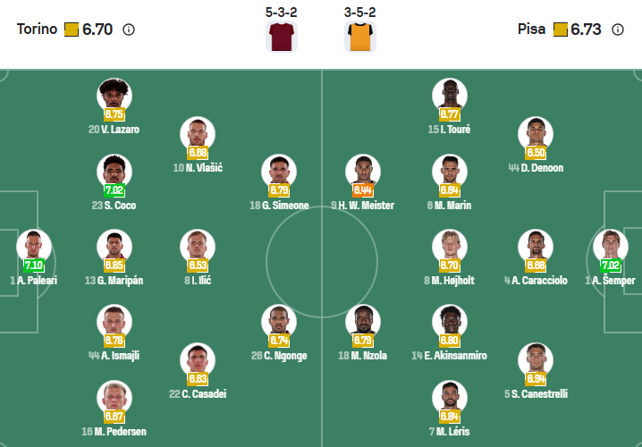Click Torino's yellow team rating square
The height and width of the screenshot is (447, 642).
pos(72,30)
